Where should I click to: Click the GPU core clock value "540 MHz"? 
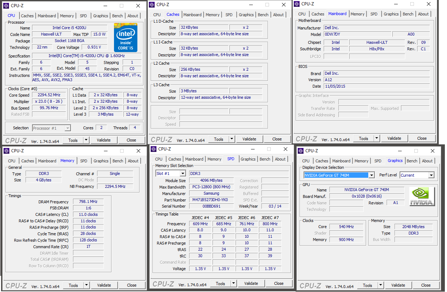pos(346,227)
